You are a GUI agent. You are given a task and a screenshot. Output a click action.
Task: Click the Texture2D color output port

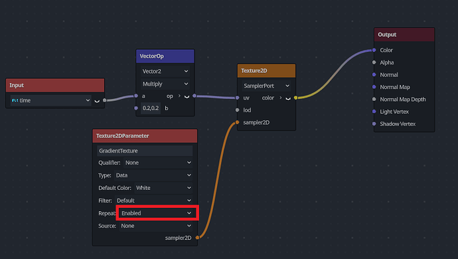(295, 98)
